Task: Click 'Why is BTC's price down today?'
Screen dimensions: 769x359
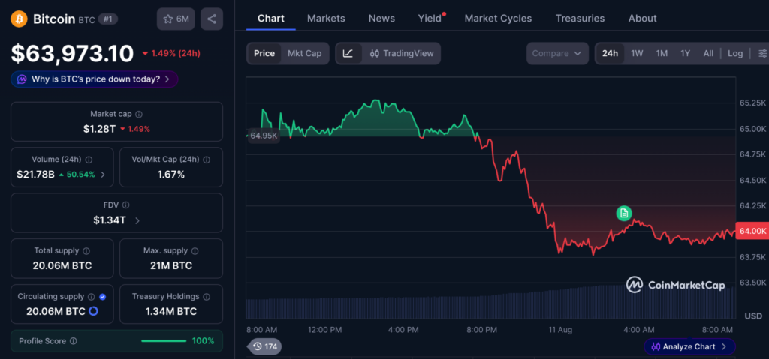Action: [x=94, y=79]
